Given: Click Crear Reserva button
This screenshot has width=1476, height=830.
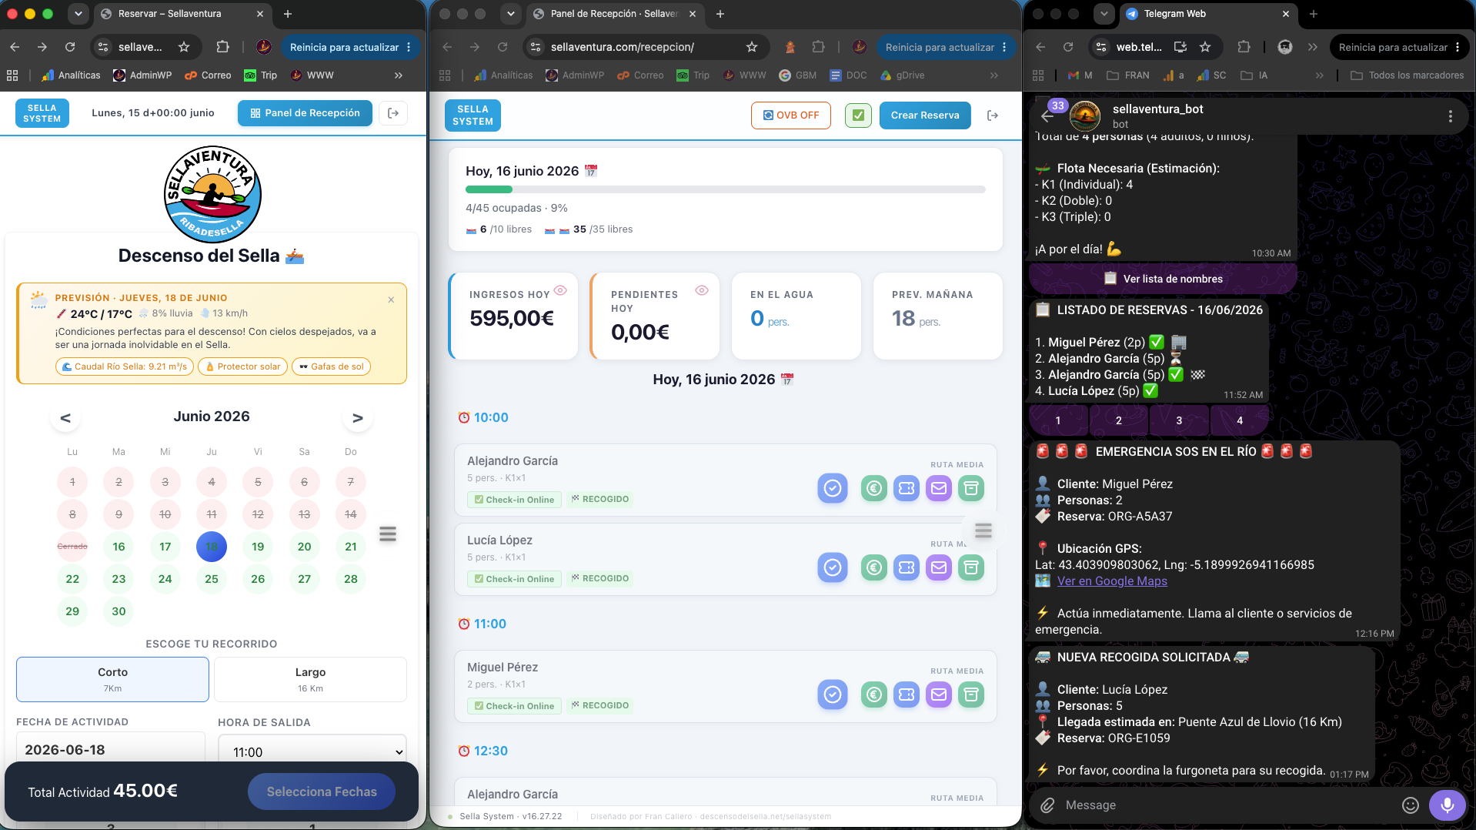Looking at the screenshot, I should click(925, 115).
